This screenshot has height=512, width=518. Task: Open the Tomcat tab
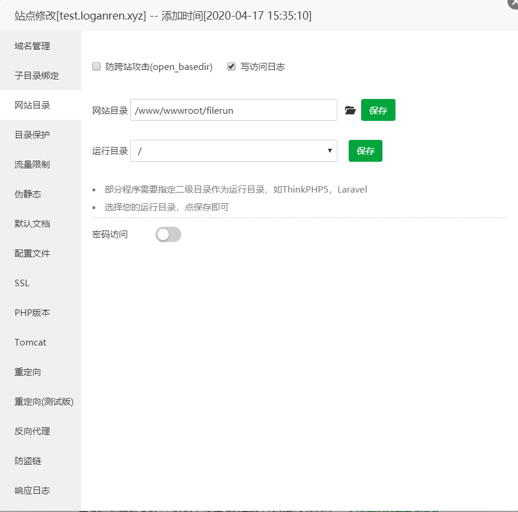40,343
